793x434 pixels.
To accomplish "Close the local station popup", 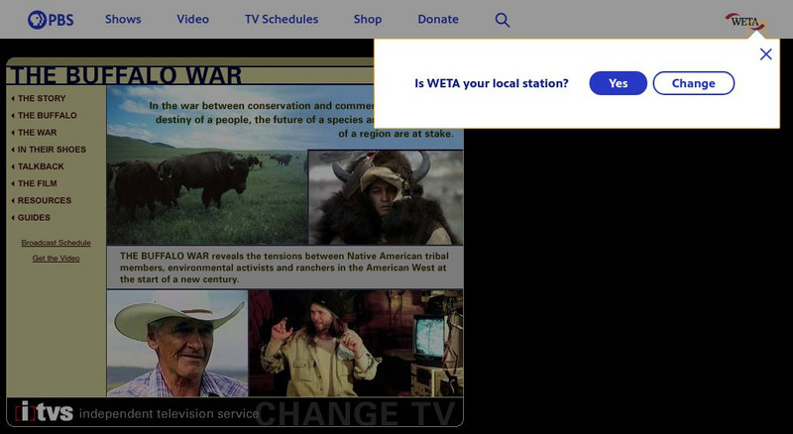I will (x=765, y=54).
